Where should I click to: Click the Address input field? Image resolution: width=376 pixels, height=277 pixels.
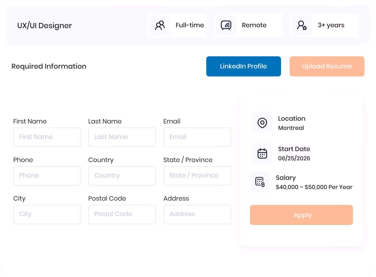point(197,214)
